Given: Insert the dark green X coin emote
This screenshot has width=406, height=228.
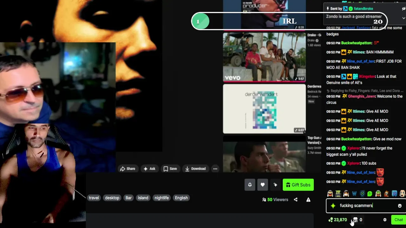Looking at the screenshot, I should coord(362,193).
